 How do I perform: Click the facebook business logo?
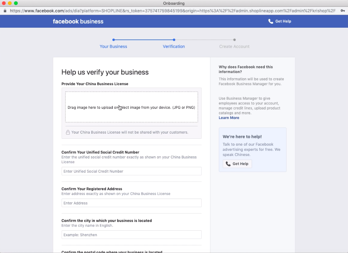pos(78,21)
